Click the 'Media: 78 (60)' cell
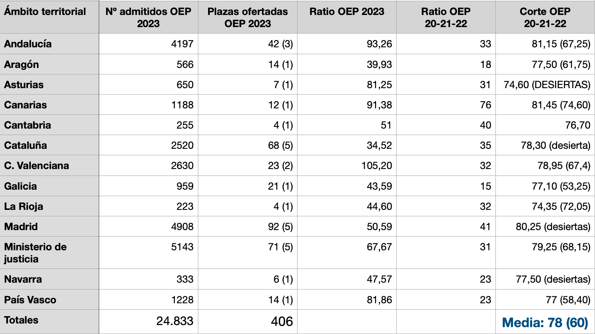 pos(545,323)
